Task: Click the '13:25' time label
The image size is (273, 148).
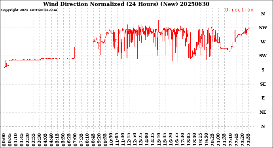Action: (x=141, y=140)
